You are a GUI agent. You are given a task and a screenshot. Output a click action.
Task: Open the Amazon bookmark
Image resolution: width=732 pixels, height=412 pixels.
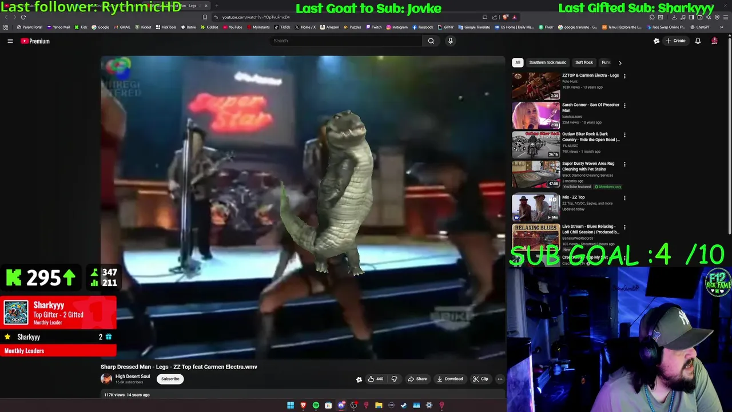click(329, 27)
